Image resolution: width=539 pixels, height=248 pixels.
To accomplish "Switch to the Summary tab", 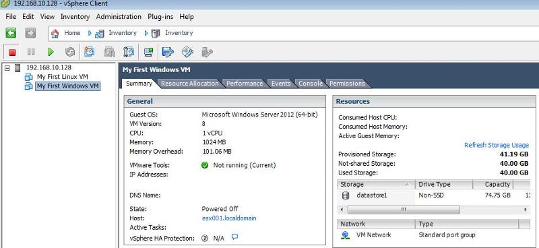I will point(139,84).
